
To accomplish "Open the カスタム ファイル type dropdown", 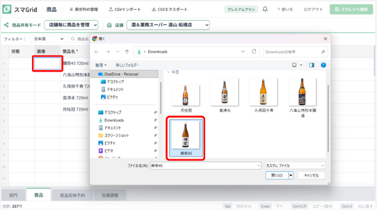I will click(x=295, y=165).
